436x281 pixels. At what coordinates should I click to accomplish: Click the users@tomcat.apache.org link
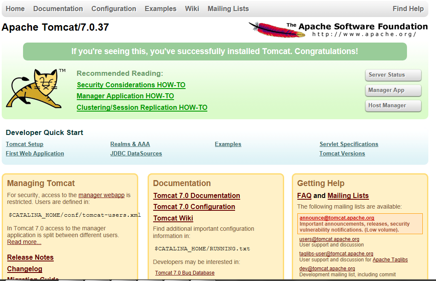[x=329, y=239]
